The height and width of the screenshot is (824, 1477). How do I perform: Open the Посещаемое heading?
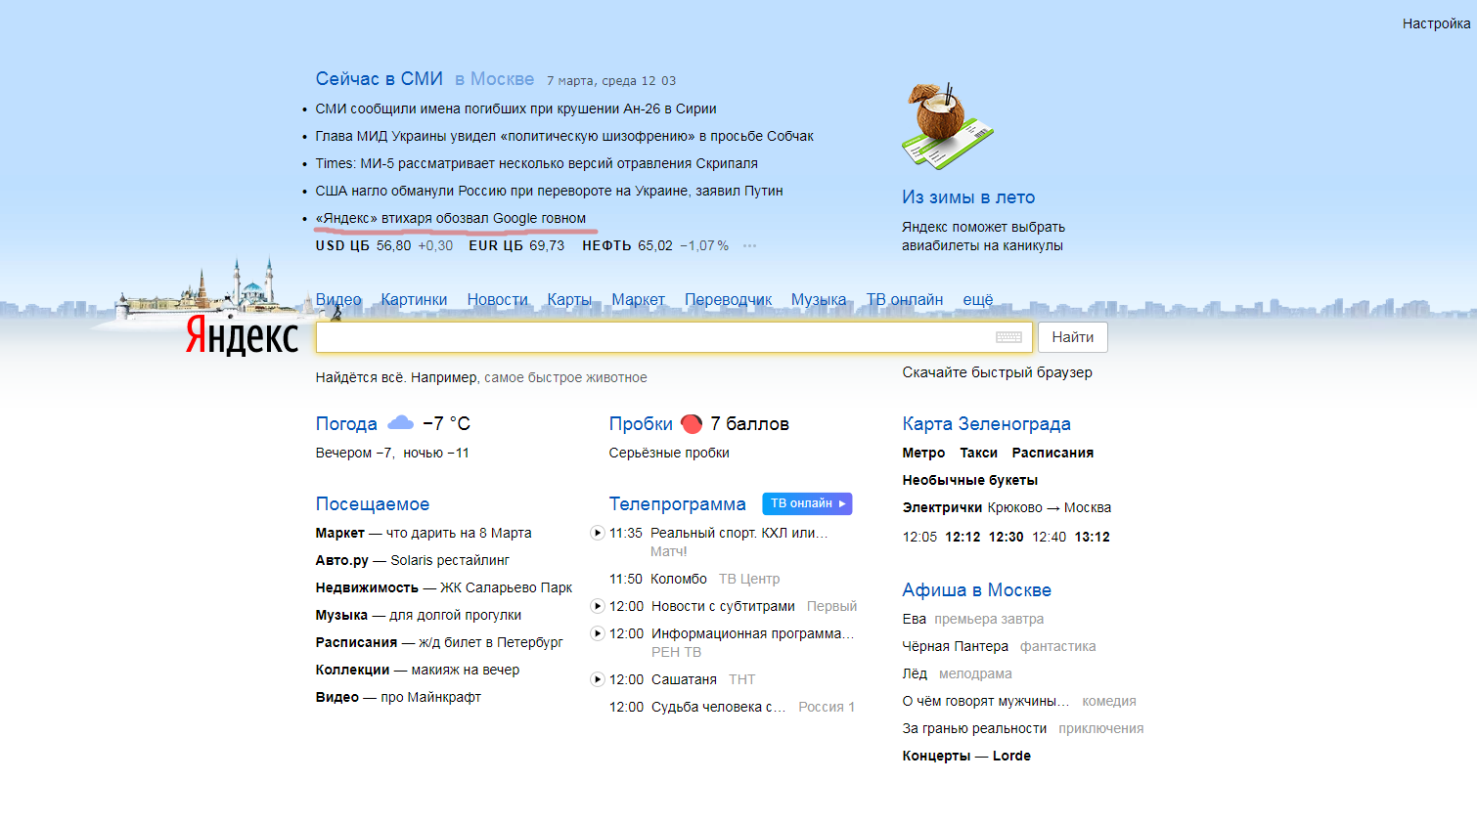pyautogui.click(x=372, y=504)
